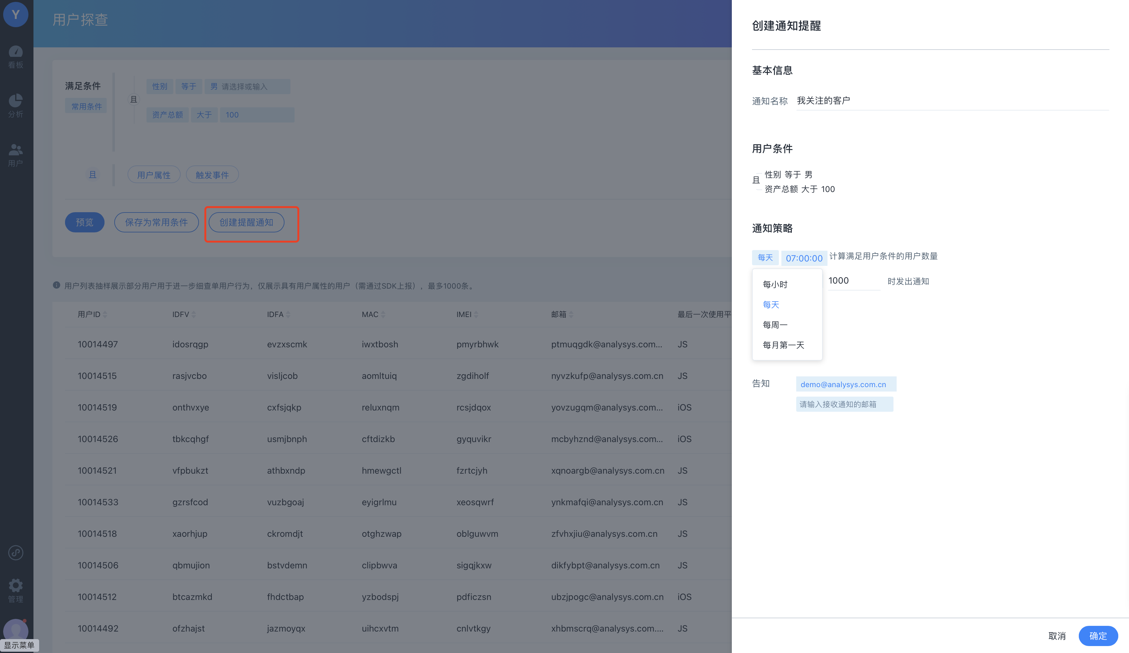Click 保存为常用条件 button

pyautogui.click(x=156, y=222)
